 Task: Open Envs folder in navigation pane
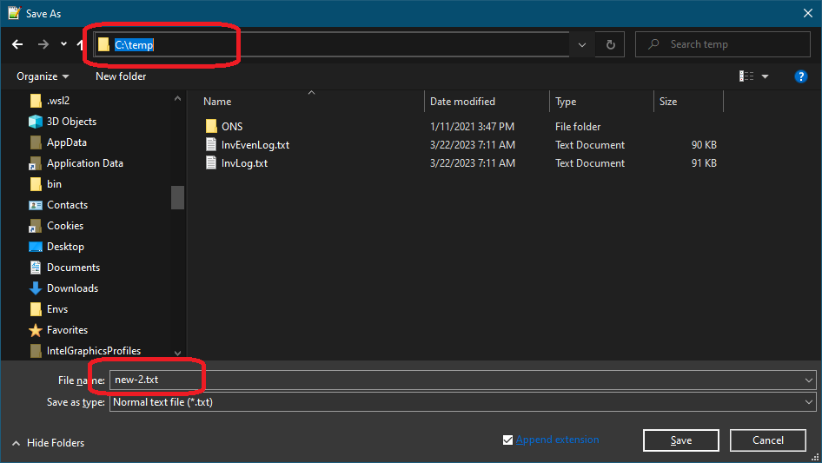click(57, 309)
